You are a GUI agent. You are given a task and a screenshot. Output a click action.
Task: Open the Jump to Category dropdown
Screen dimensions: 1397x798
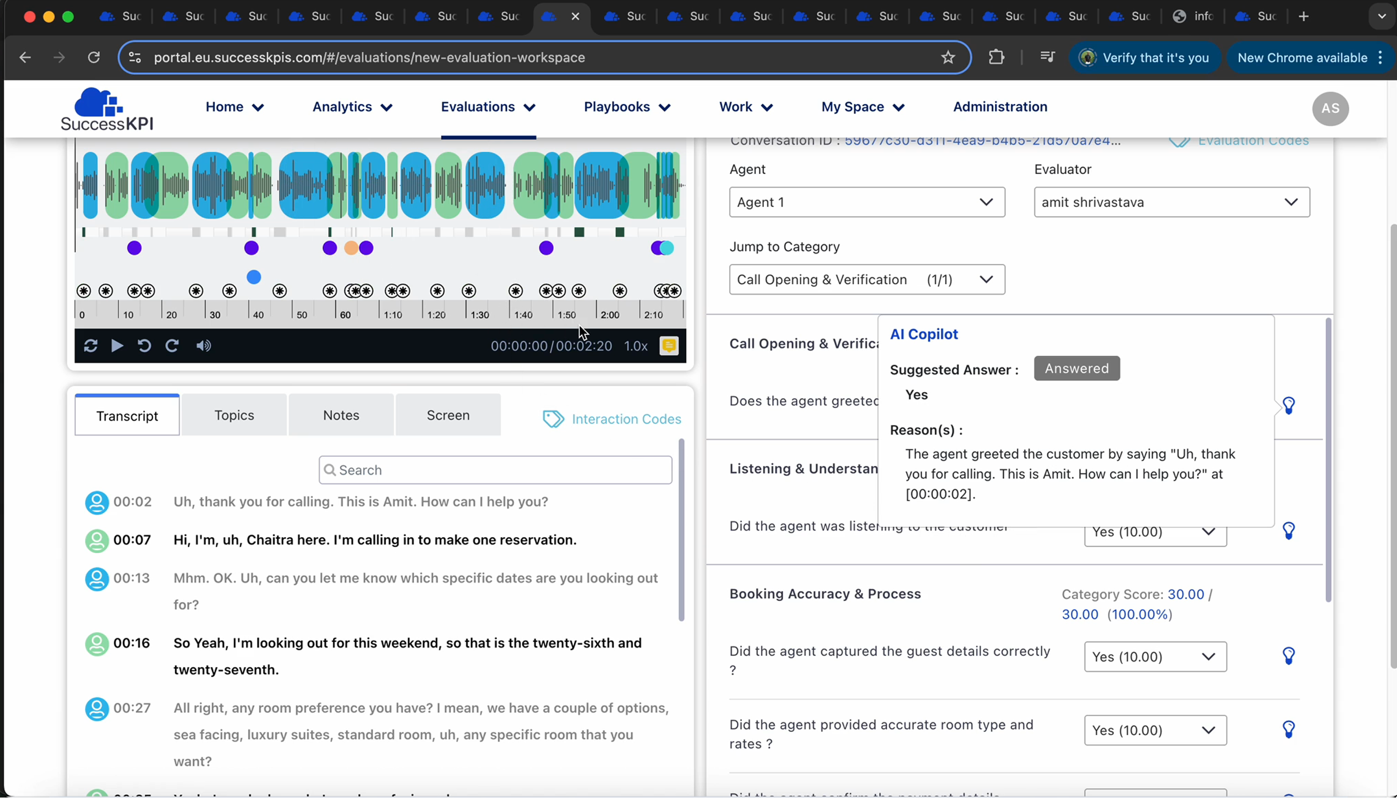(867, 279)
